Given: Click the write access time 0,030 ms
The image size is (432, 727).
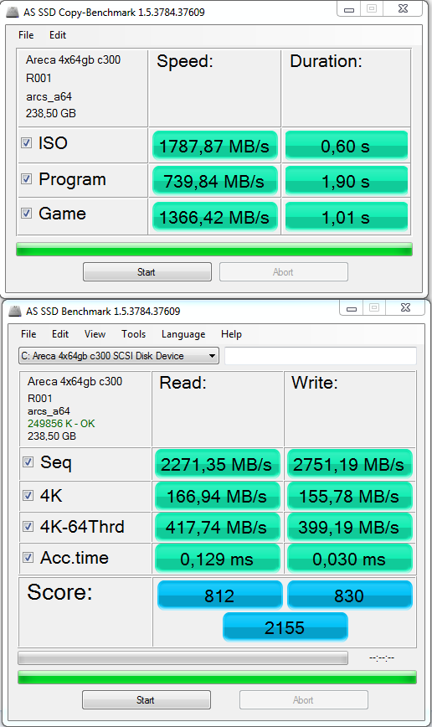Looking at the screenshot, I should point(349,559).
